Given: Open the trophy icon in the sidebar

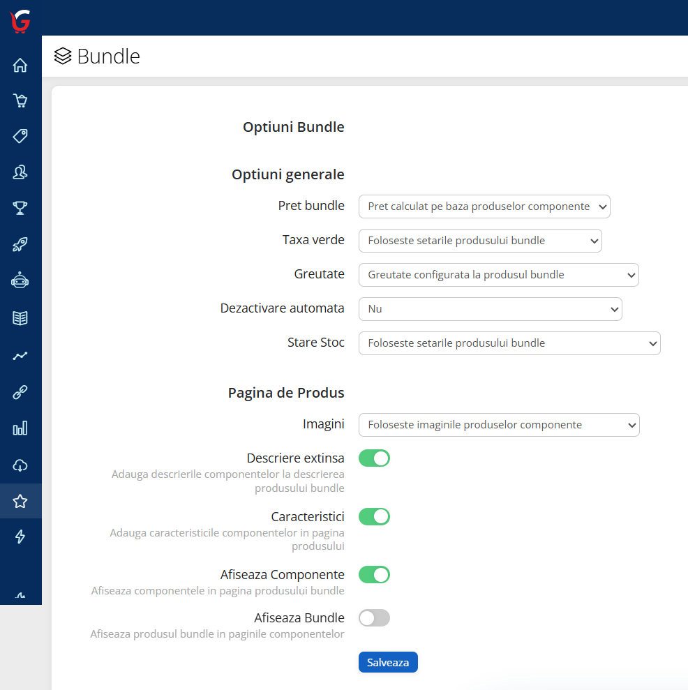Looking at the screenshot, I should point(20,208).
